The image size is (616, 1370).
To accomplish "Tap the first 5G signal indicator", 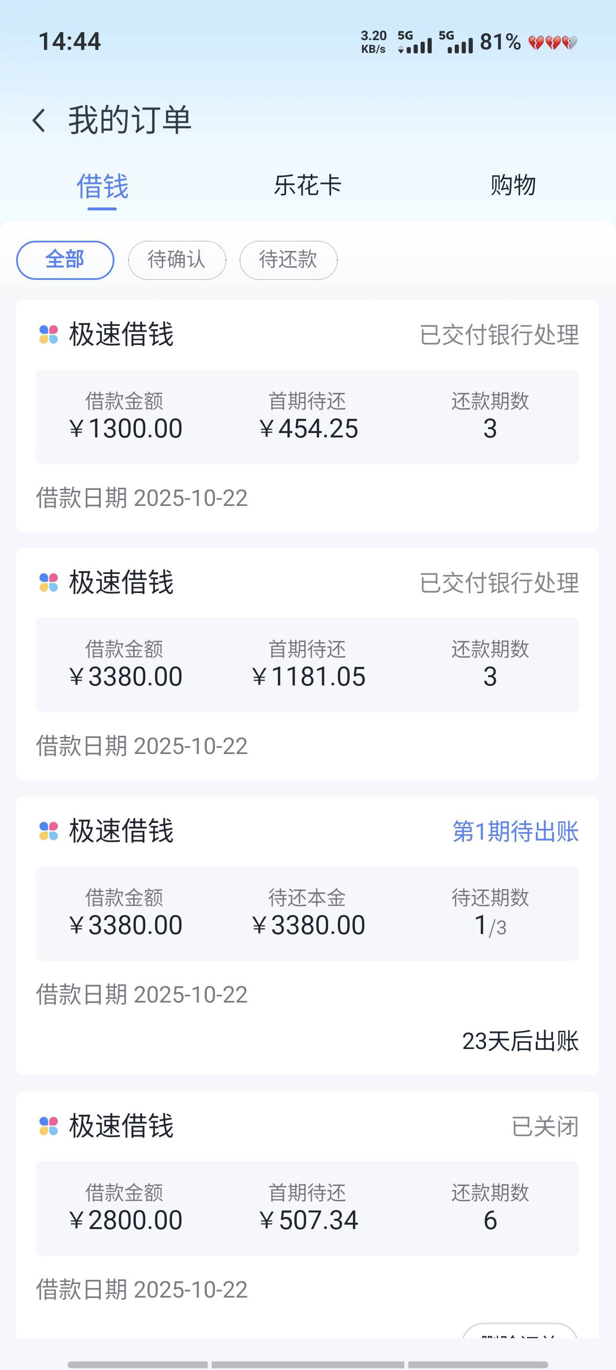I will pos(415,43).
